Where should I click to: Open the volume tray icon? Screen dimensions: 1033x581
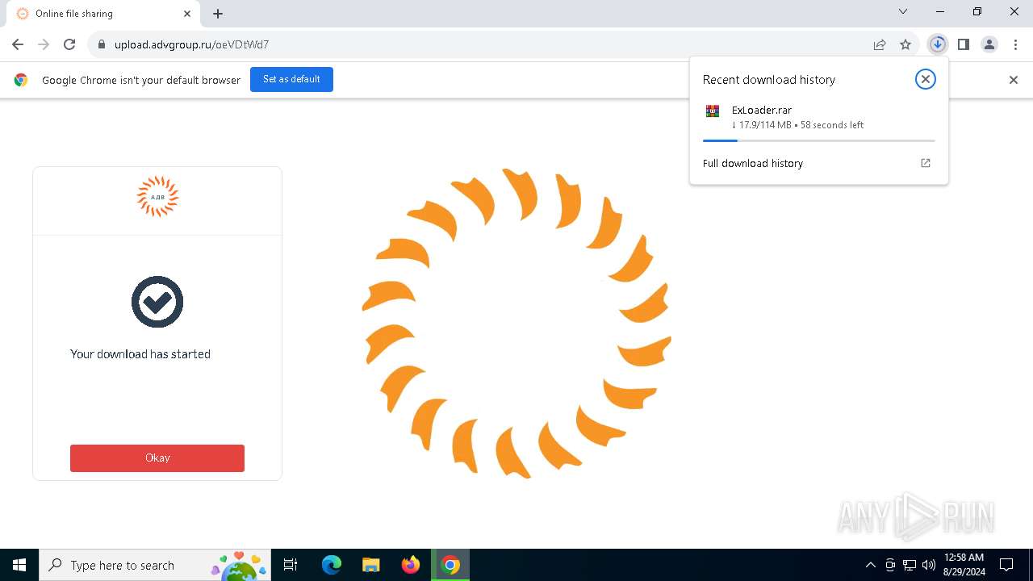(929, 565)
